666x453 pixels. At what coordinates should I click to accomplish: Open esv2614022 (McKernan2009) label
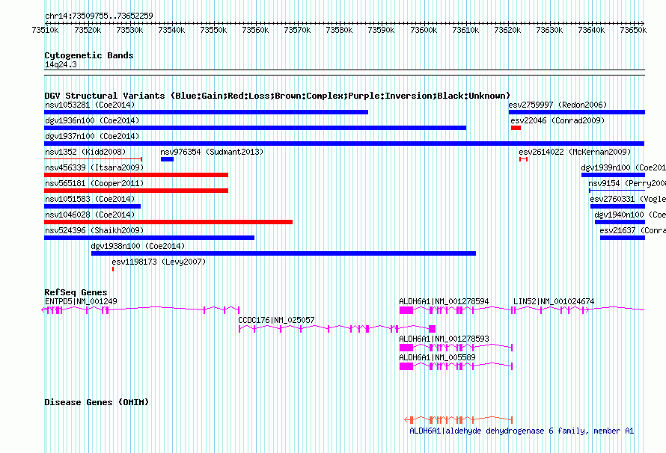click(x=575, y=152)
